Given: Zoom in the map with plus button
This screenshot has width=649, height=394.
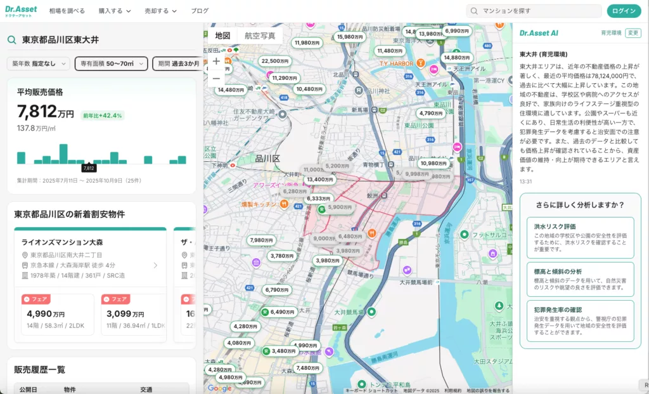Looking at the screenshot, I should pos(216,62).
